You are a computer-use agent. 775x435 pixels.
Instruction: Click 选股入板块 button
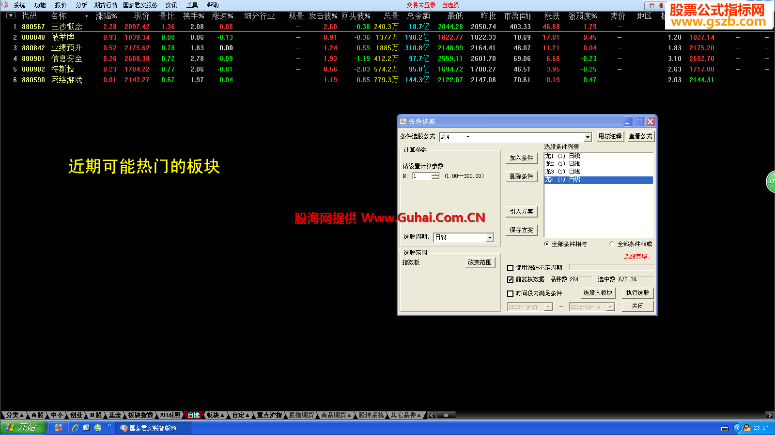pyautogui.click(x=598, y=293)
